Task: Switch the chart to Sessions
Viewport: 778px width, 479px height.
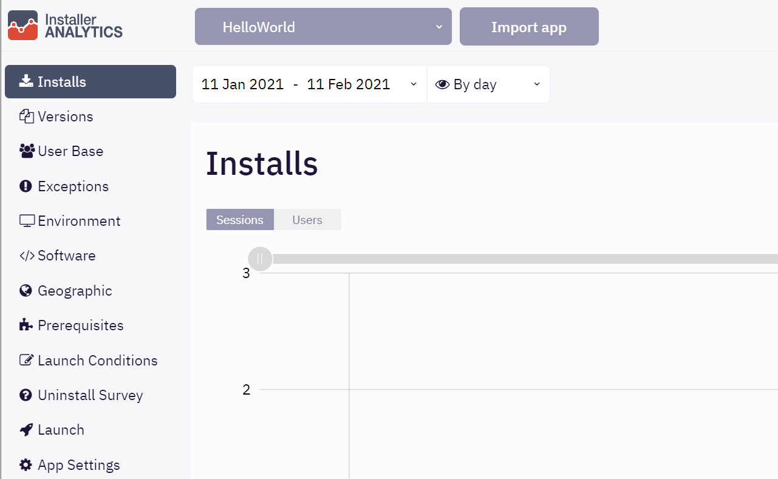Action: pos(240,220)
